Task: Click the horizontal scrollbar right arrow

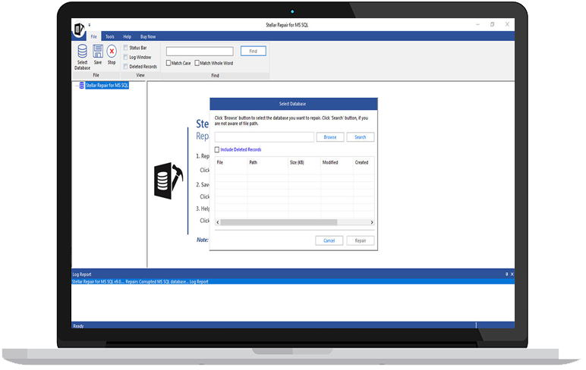Action: point(372,222)
